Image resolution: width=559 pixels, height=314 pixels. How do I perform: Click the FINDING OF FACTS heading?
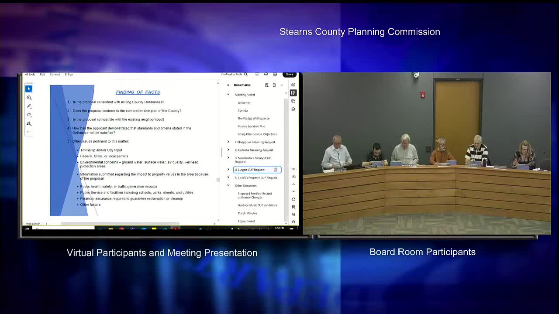point(138,92)
